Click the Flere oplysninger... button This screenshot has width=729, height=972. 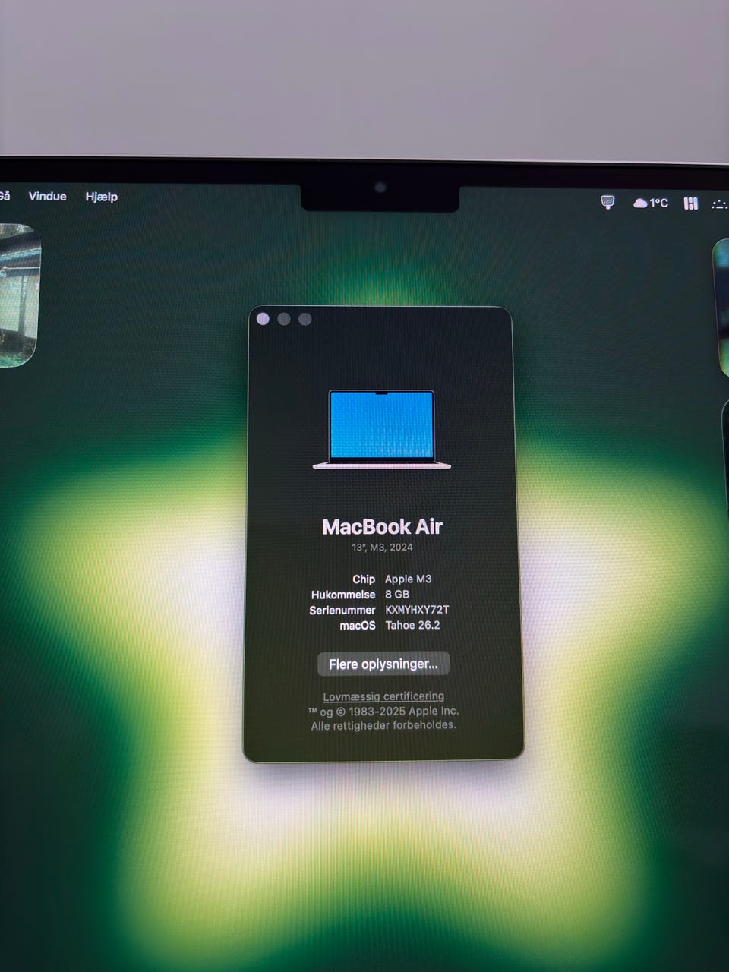click(x=383, y=664)
